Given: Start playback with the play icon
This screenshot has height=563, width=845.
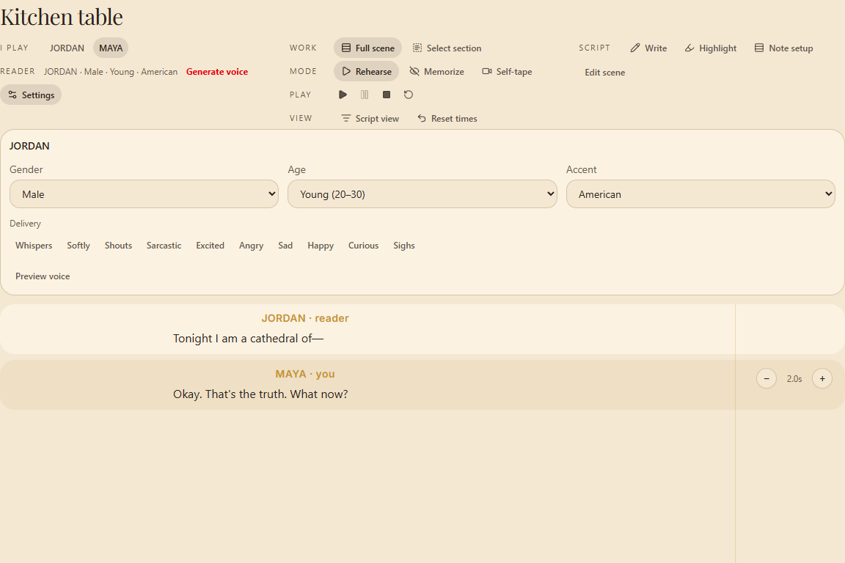Looking at the screenshot, I should click(x=343, y=95).
